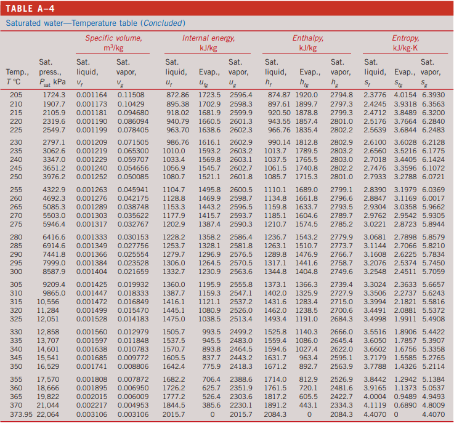454x423 pixels.
Task: Click sat. liquid volume 0.001404
Action: click(92, 272)
